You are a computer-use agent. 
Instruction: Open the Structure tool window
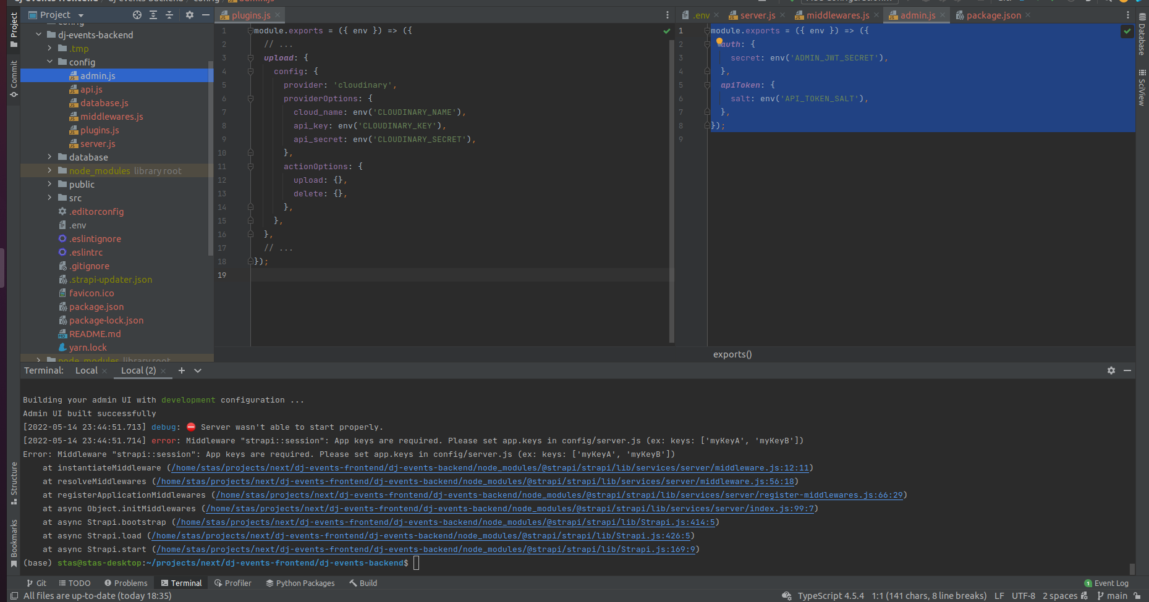[14, 483]
